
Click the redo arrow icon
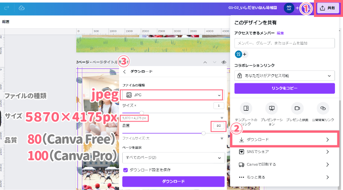6,8
